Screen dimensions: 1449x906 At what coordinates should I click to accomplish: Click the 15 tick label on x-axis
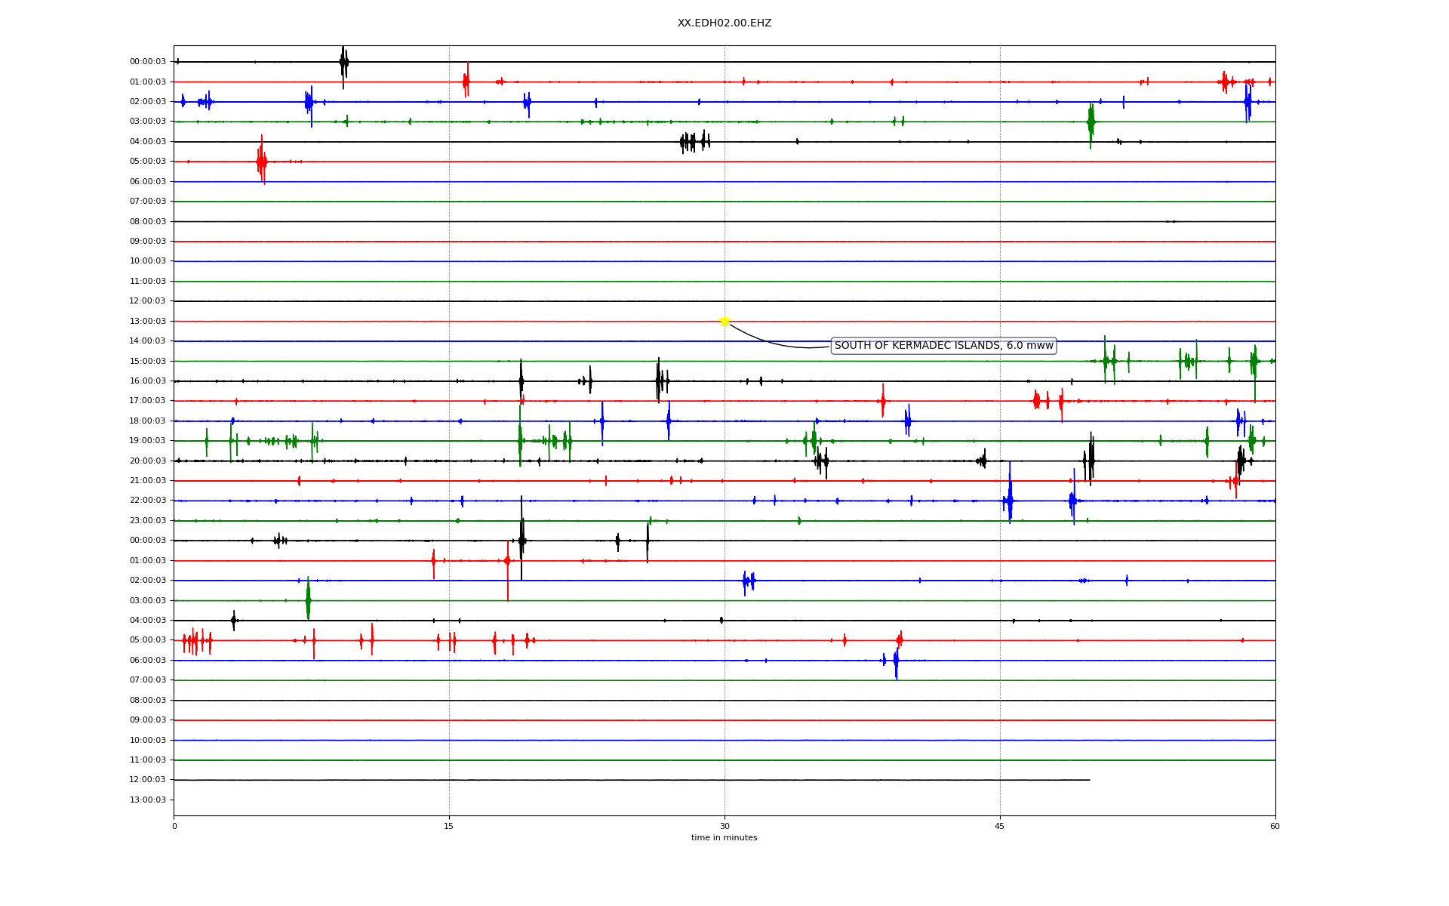point(449,827)
